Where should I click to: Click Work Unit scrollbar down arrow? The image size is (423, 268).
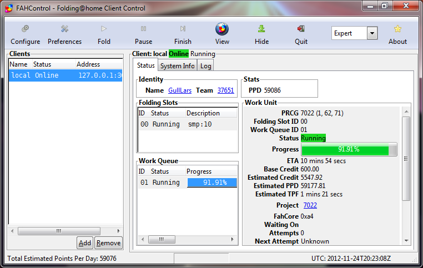406,241
